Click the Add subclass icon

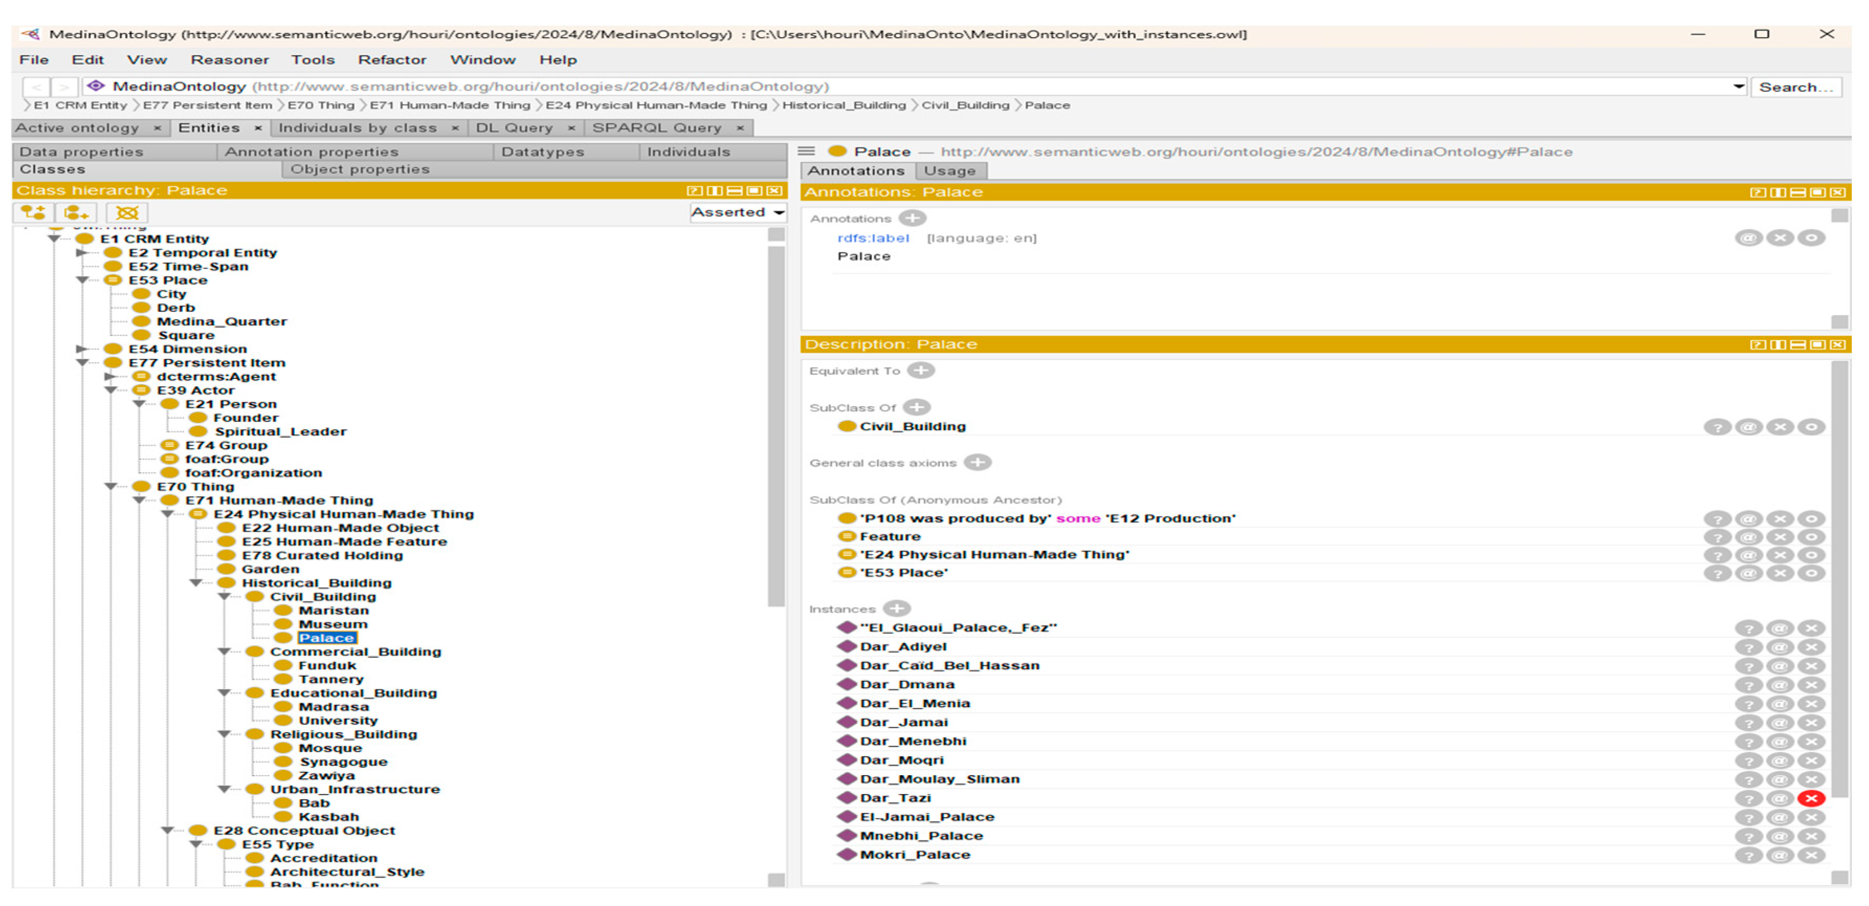pos(33,212)
